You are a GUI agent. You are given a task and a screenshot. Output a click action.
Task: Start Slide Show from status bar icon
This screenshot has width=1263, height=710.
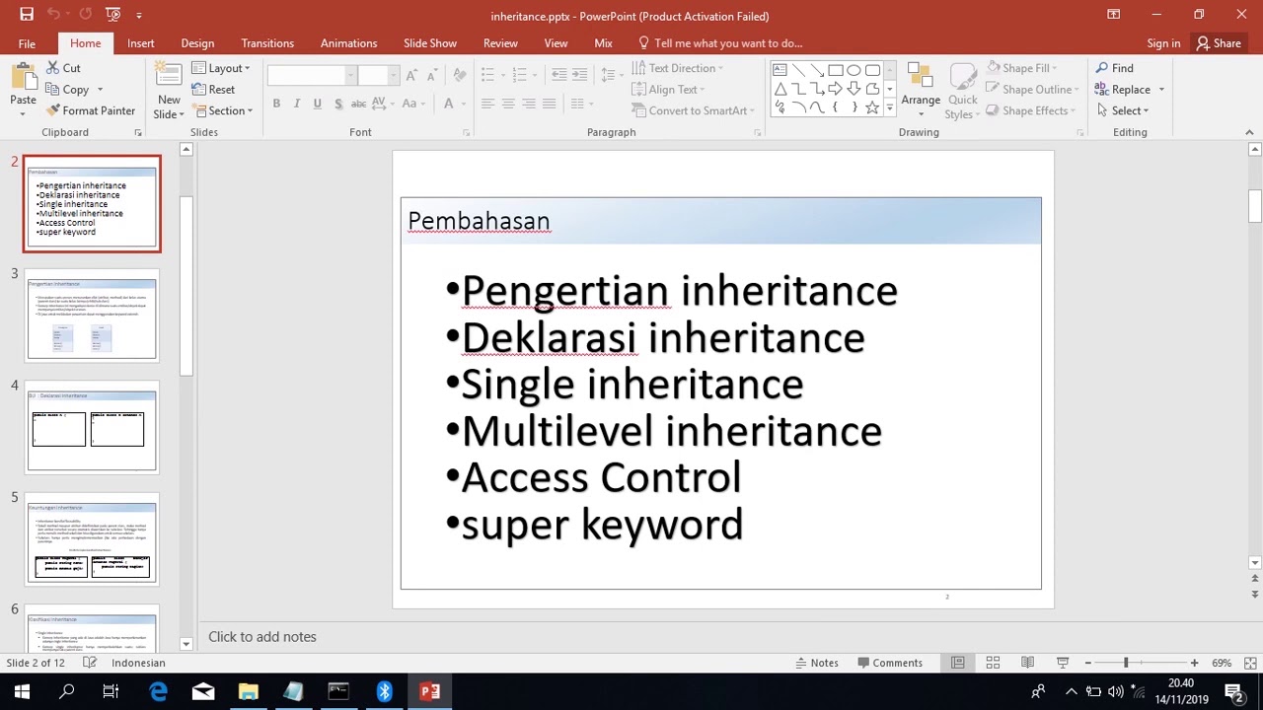point(1063,663)
